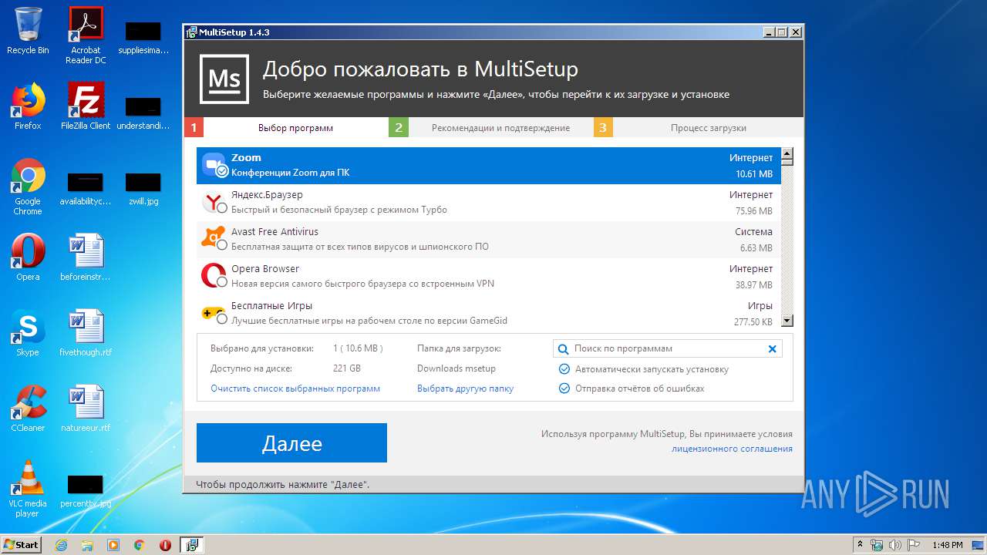The image size is (987, 555).
Task: Click Очистить список выбранных программ link
Action: click(295, 388)
